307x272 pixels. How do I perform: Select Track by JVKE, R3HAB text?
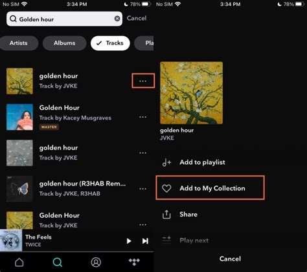pos(70,194)
